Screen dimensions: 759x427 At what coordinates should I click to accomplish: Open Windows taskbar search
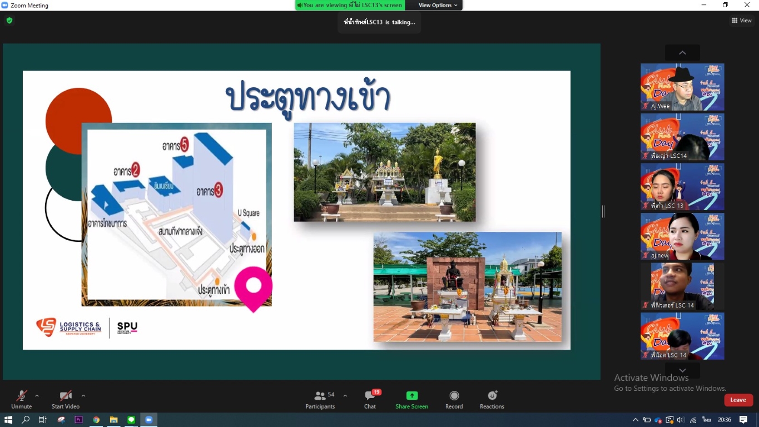(26, 420)
